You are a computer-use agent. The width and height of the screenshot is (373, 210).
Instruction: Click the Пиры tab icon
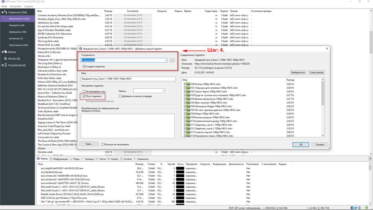pyautogui.click(x=71, y=159)
